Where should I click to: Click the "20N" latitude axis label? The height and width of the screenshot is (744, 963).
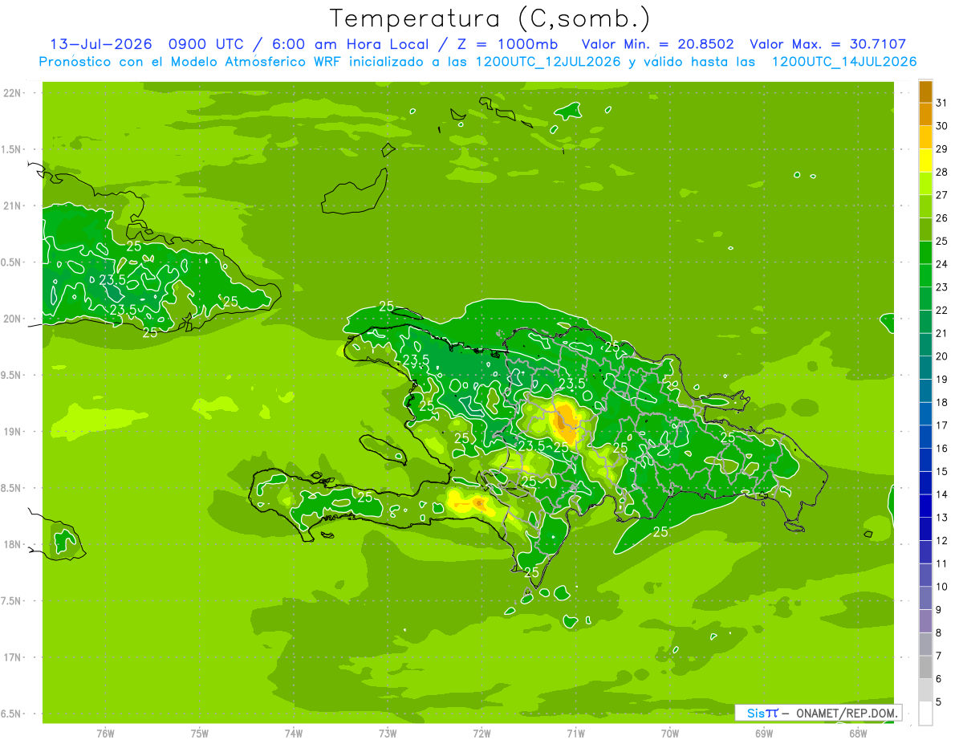click(13, 319)
